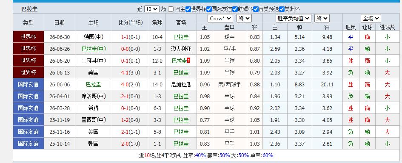402x163 pixels.
Task: Click 赢率 50% in summary line
Action: pyautogui.click(x=219, y=155)
